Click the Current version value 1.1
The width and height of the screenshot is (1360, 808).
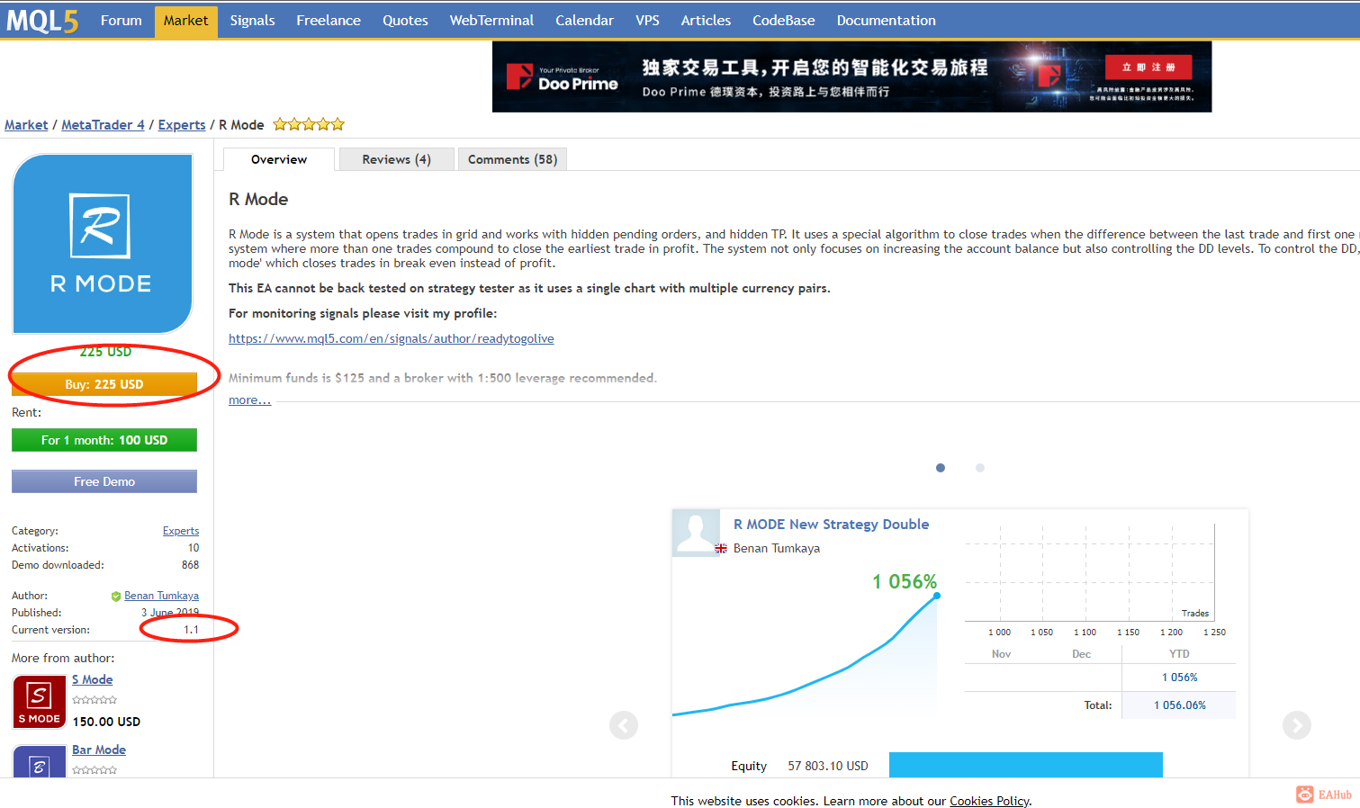pyautogui.click(x=191, y=630)
